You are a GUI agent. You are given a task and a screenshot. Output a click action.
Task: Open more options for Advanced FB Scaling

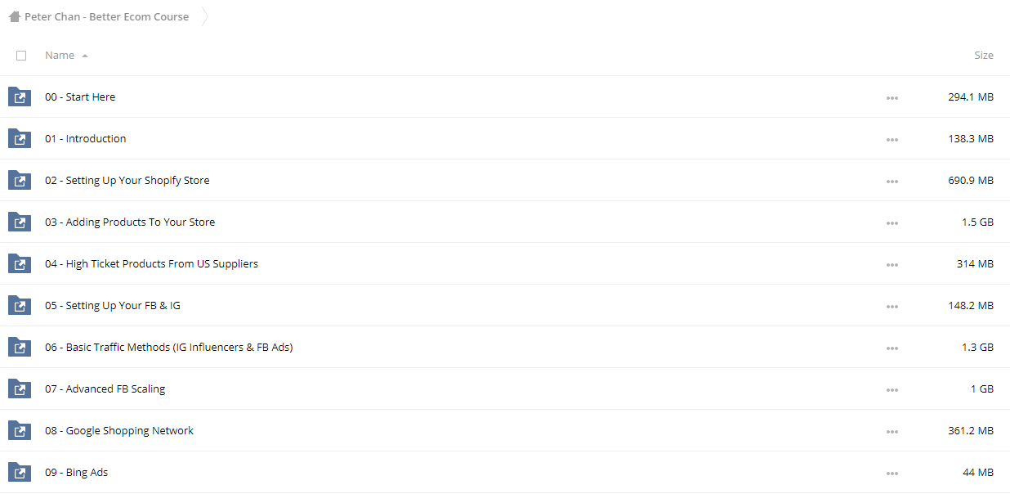pos(892,389)
